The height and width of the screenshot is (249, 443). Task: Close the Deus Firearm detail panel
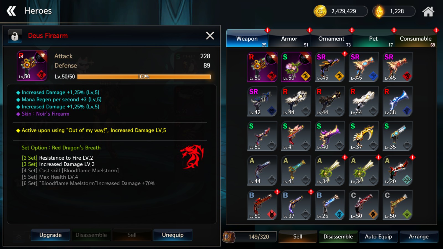[210, 36]
